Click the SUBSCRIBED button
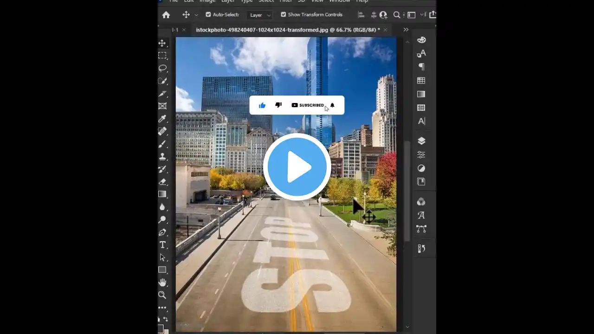 [308, 105]
